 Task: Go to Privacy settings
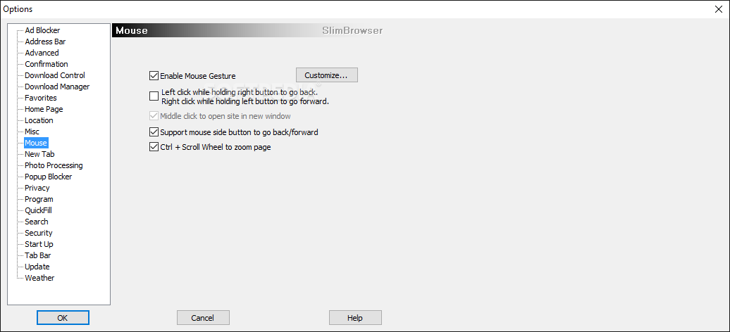37,188
